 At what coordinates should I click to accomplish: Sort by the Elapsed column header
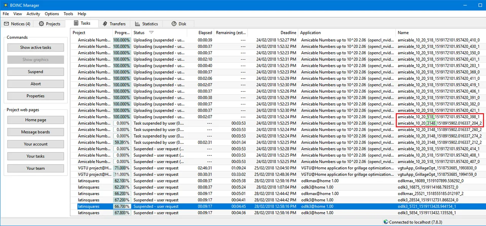[x=200, y=33]
